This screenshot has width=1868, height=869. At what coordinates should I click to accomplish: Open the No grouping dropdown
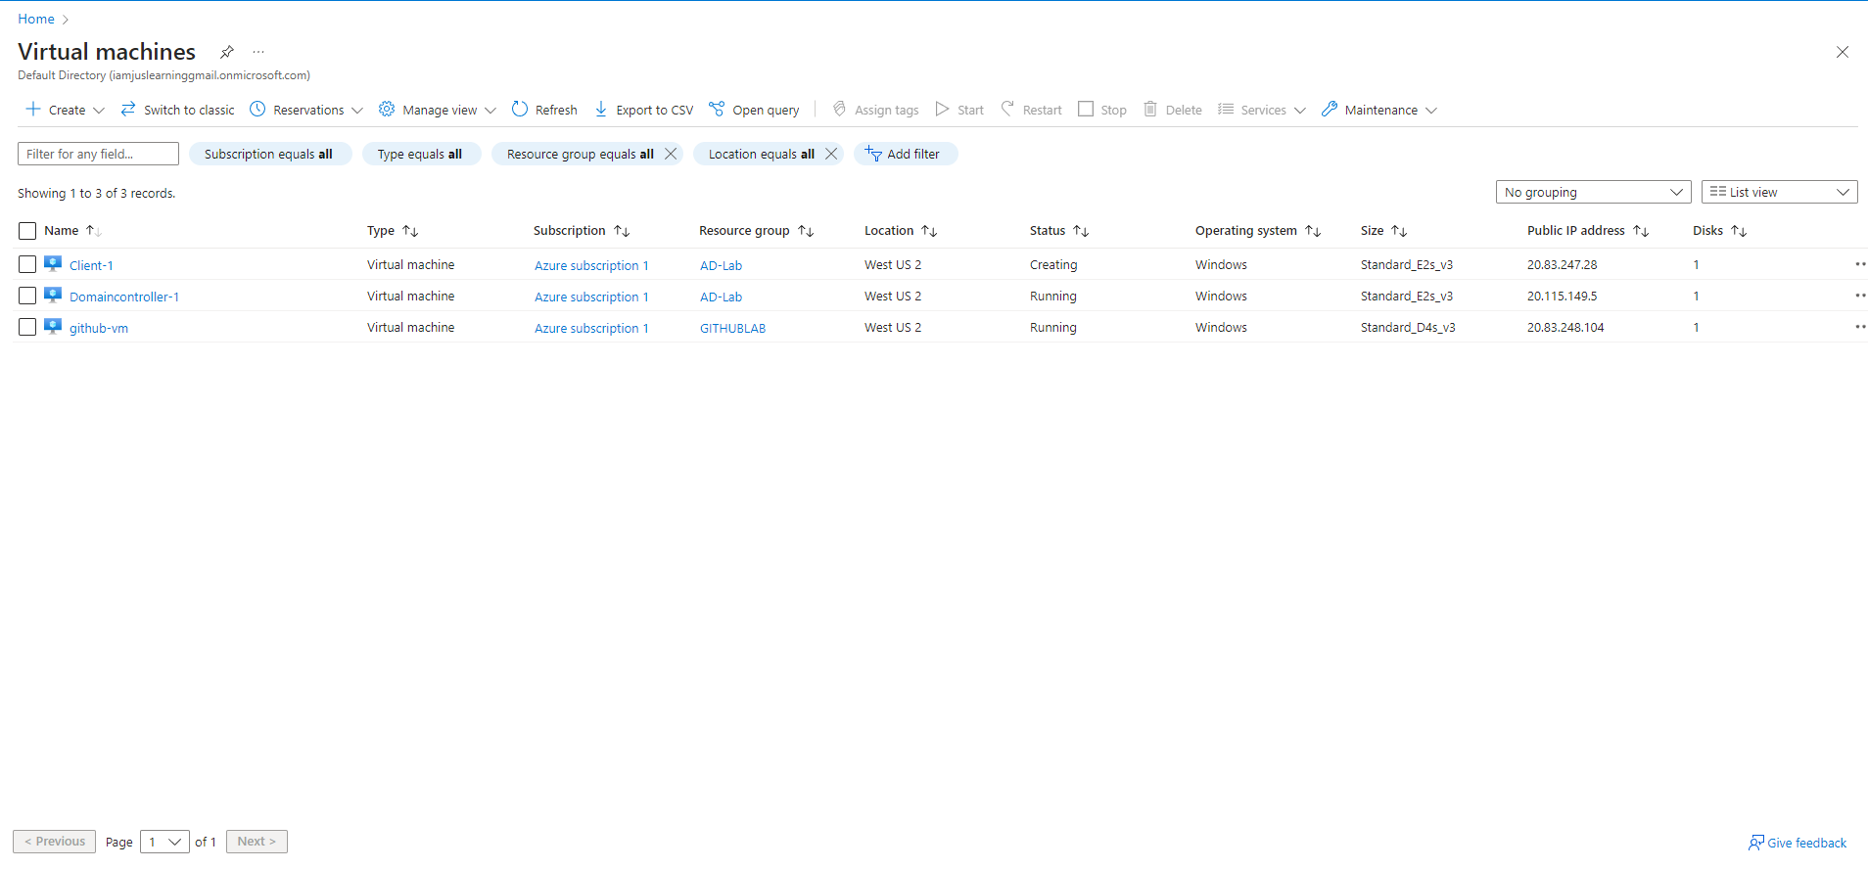pyautogui.click(x=1594, y=192)
